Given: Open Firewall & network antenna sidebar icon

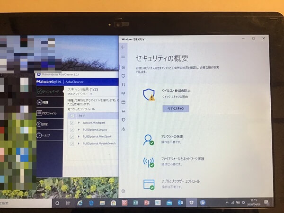Looking at the screenshot, I should (x=124, y=93).
